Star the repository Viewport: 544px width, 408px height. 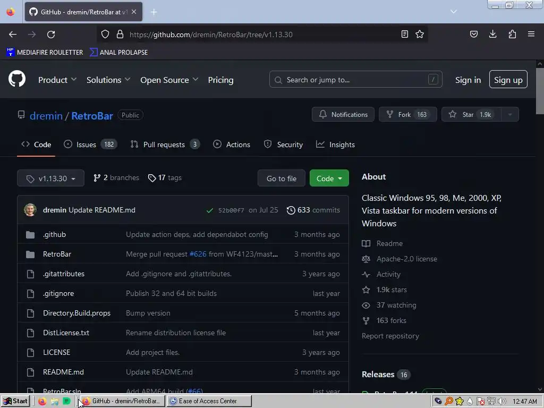472,115
